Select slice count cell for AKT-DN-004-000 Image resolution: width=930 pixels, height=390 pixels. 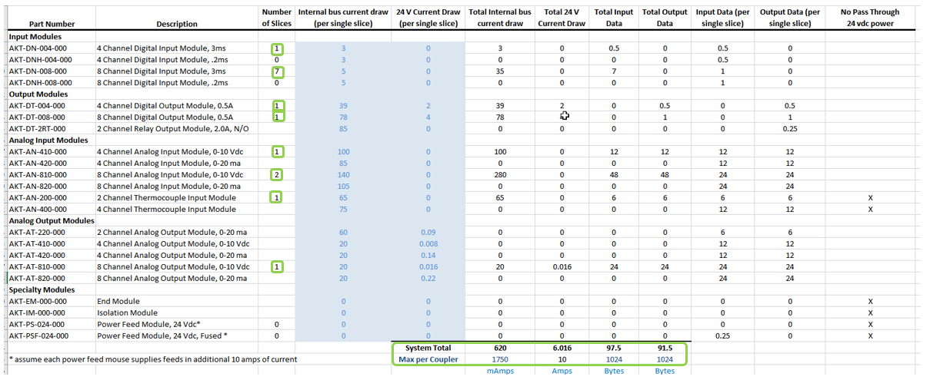pos(277,49)
